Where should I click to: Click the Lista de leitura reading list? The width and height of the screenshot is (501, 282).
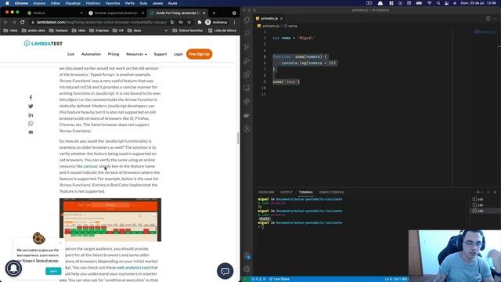222,31
